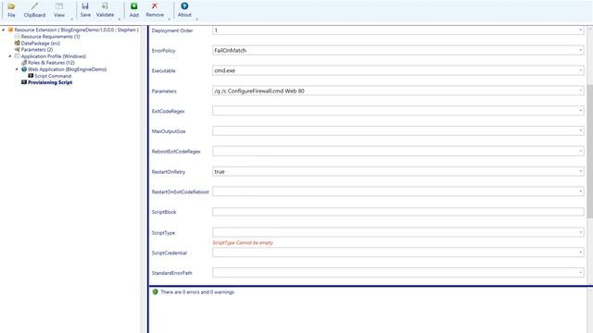Click the Validate toolbar icon
The height and width of the screenshot is (333, 593).
coord(105,6)
